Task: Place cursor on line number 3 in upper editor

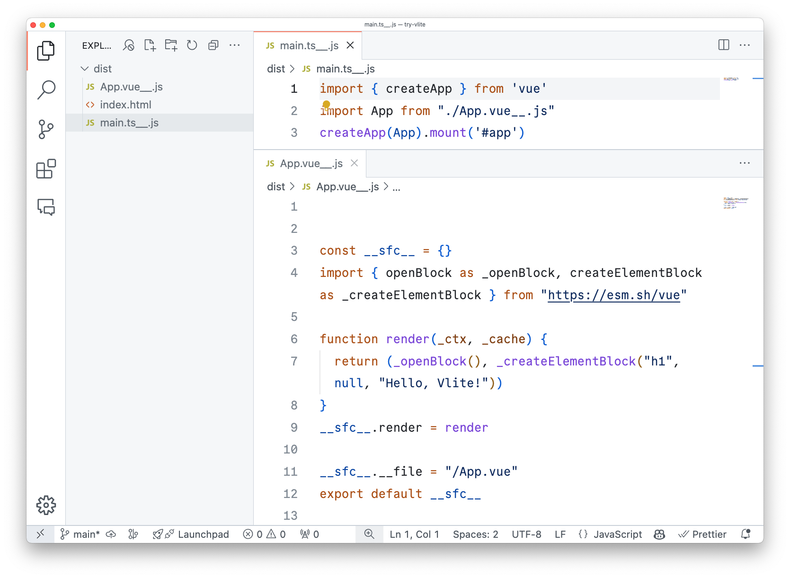Action: pyautogui.click(x=294, y=133)
